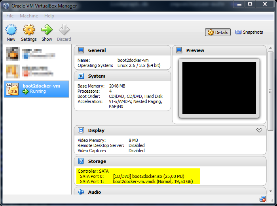Click the Audio section header
The width and height of the screenshot is (277, 206).
coord(170,191)
